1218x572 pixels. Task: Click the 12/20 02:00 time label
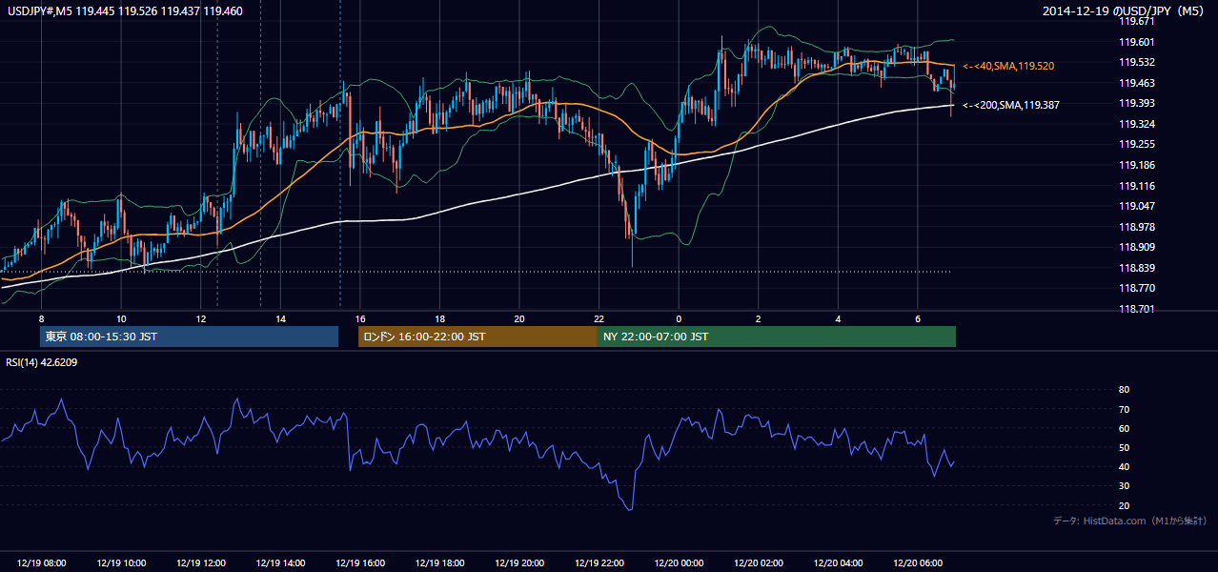point(758,563)
